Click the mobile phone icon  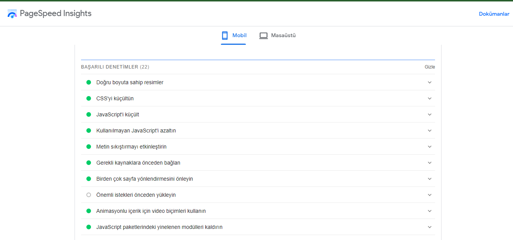click(225, 36)
